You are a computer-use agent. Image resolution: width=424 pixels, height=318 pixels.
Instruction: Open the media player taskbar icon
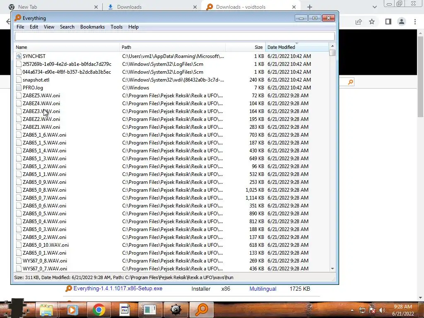tap(72, 310)
